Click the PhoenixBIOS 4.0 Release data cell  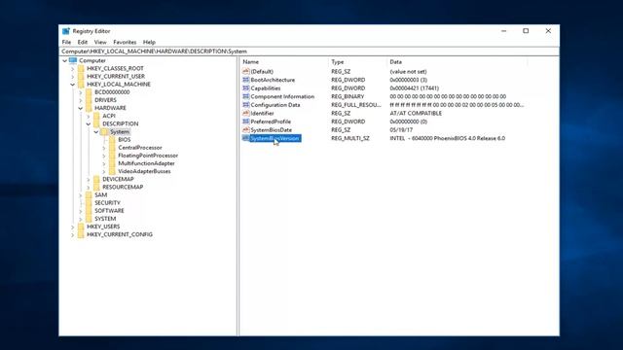point(448,138)
